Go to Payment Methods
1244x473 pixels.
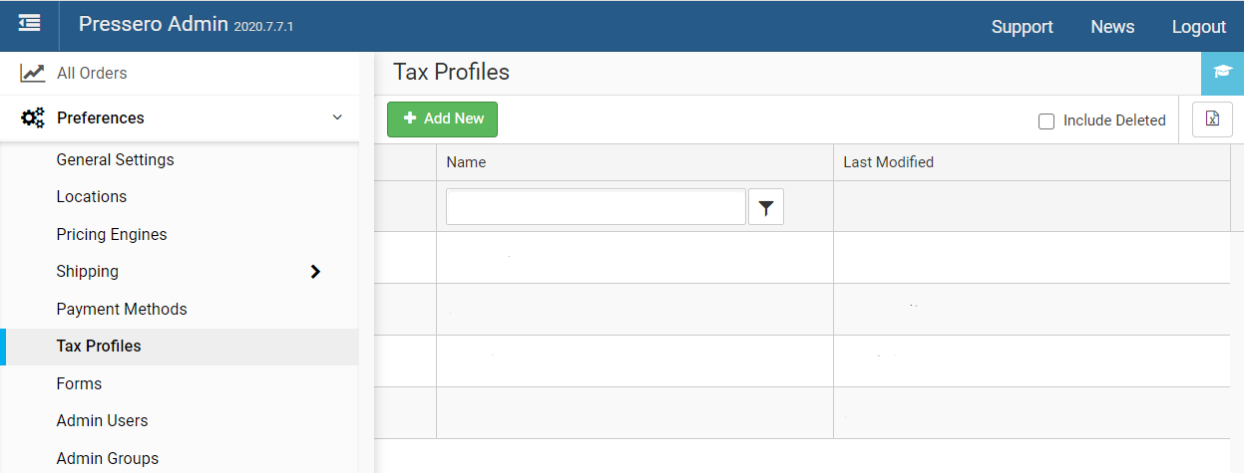tap(122, 309)
